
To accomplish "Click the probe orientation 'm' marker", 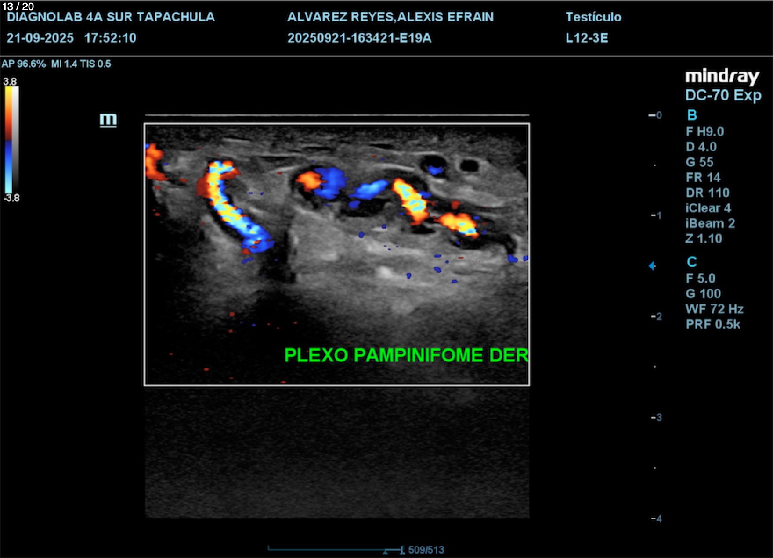I will pyautogui.click(x=108, y=120).
